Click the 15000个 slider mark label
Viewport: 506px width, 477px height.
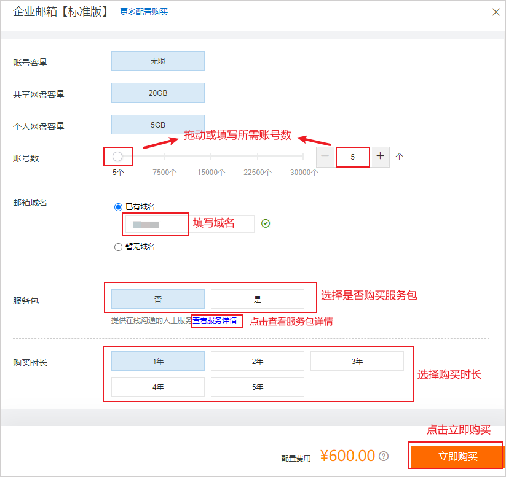(211, 173)
